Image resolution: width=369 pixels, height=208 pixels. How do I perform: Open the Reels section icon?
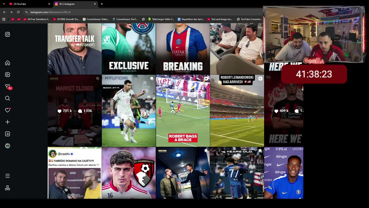click(x=7, y=75)
